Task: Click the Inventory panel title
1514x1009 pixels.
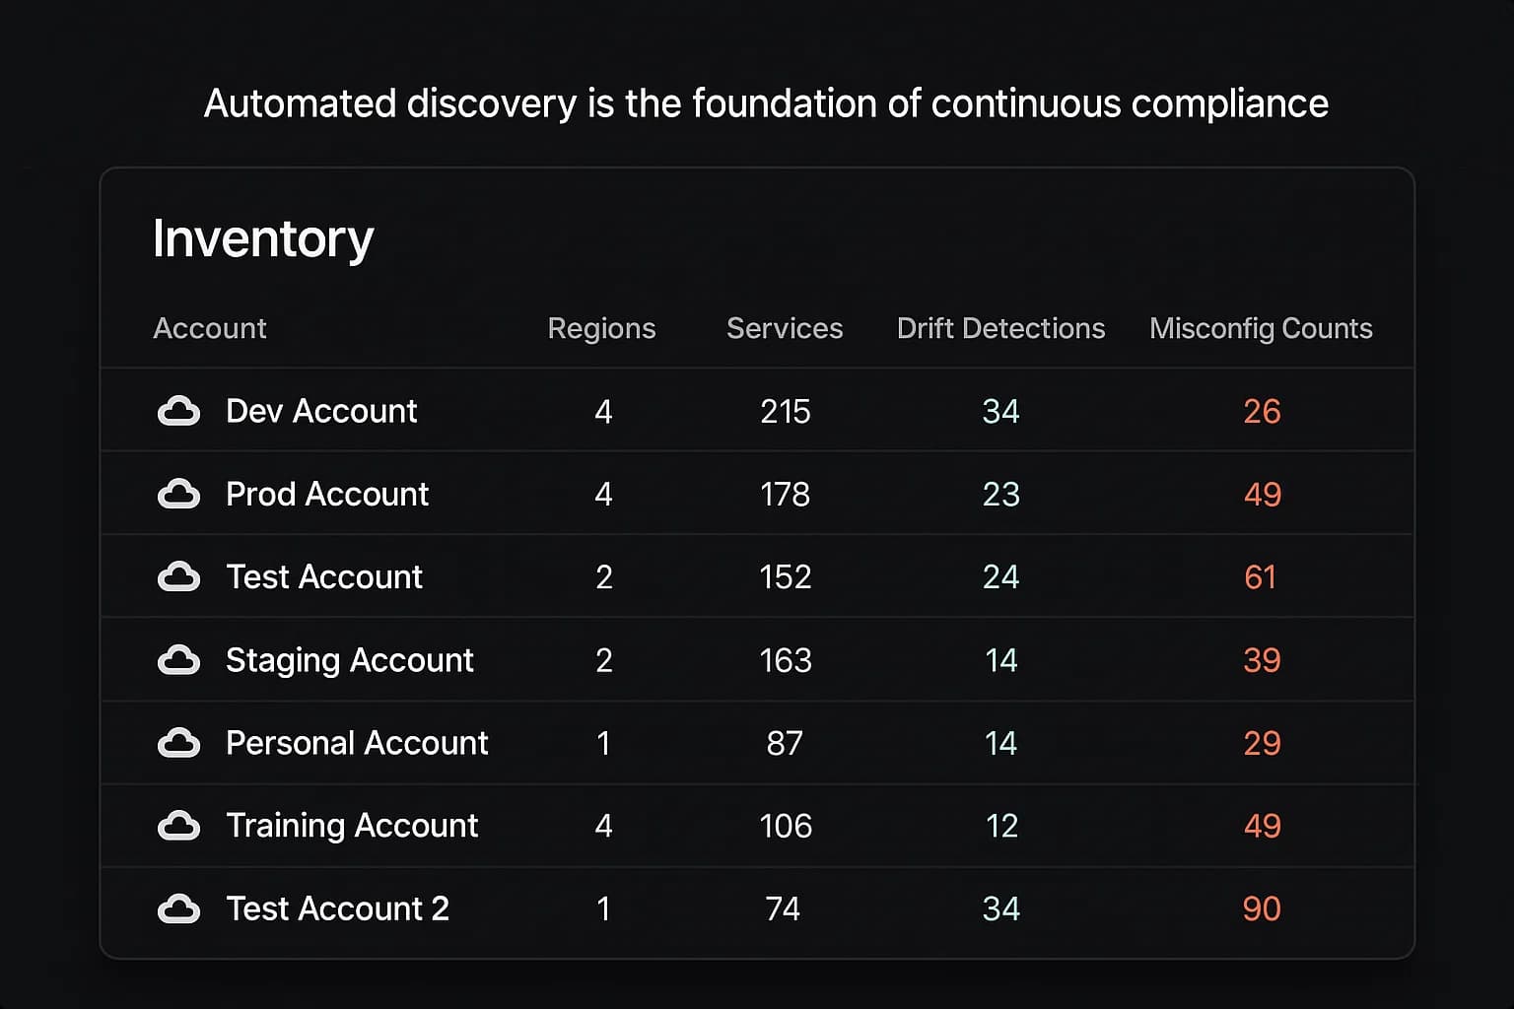Action: tap(262, 236)
